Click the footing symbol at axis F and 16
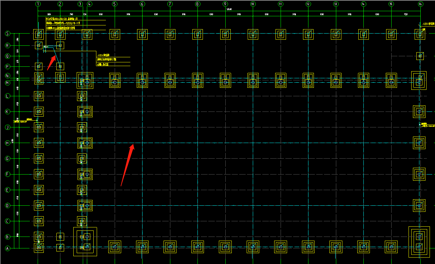435x264 pixels. tap(419, 174)
